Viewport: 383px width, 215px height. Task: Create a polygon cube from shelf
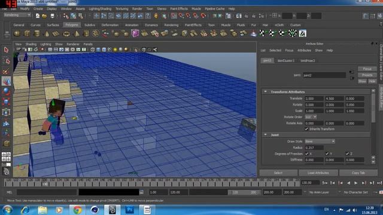click(x=27, y=33)
